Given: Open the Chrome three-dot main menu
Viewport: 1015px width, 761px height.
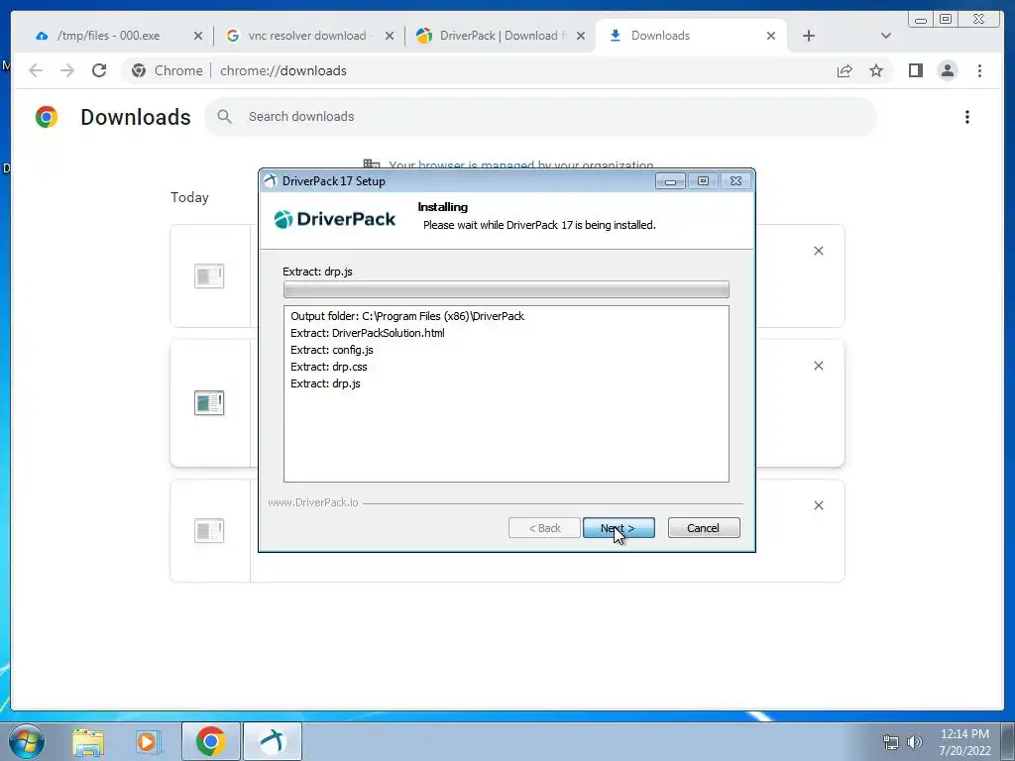Looking at the screenshot, I should coord(979,70).
